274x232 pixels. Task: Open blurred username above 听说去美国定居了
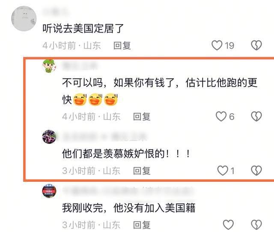[x=56, y=12]
